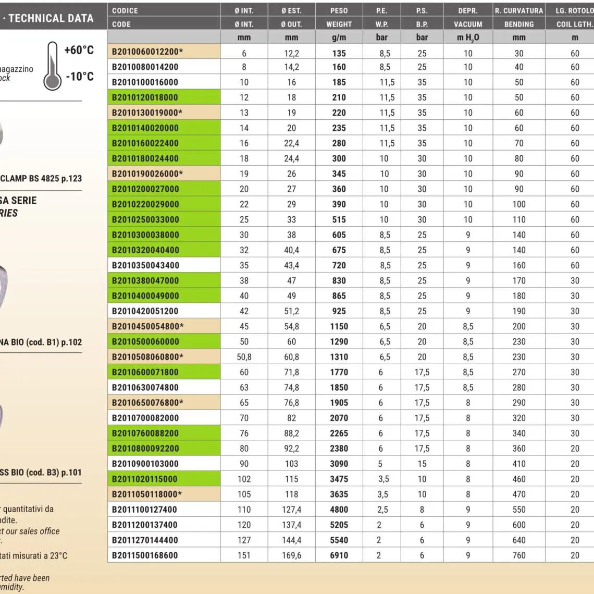Click the R. CURVATURA BENDING column header
The image size is (594, 594).
point(518,17)
